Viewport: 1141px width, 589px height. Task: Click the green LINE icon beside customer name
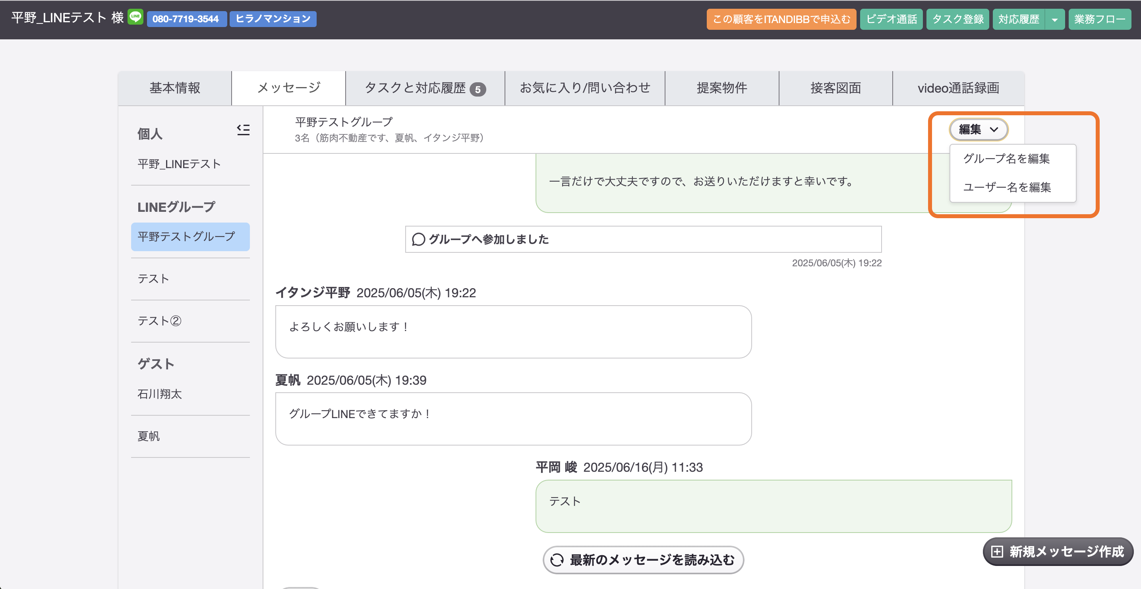(x=135, y=17)
